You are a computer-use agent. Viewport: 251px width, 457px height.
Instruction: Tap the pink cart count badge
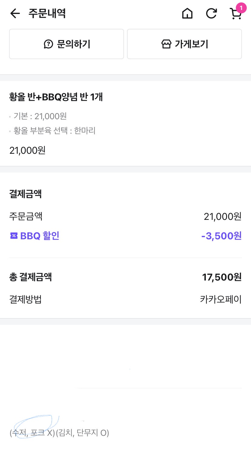[241, 8]
